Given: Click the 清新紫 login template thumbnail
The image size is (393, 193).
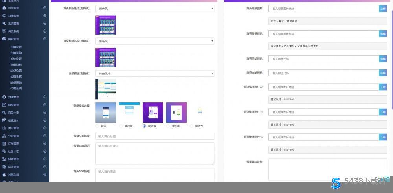Looking at the screenshot, I should click(x=176, y=113).
